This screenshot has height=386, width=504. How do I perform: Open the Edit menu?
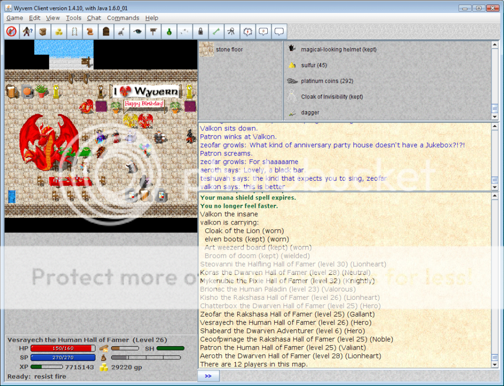[35, 18]
